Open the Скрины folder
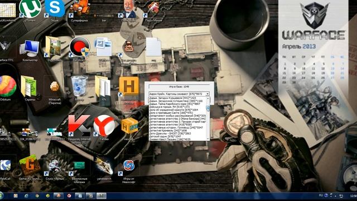 click(x=30, y=88)
